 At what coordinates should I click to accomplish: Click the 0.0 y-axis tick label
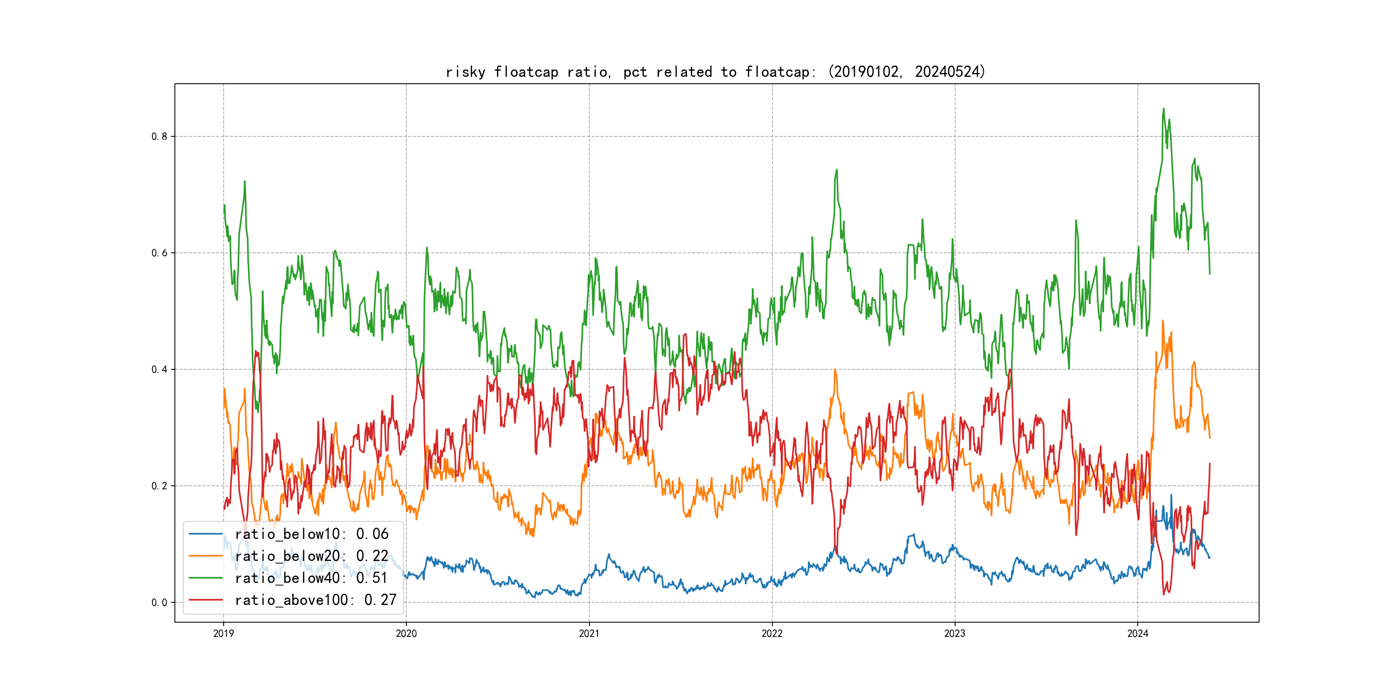click(x=159, y=602)
